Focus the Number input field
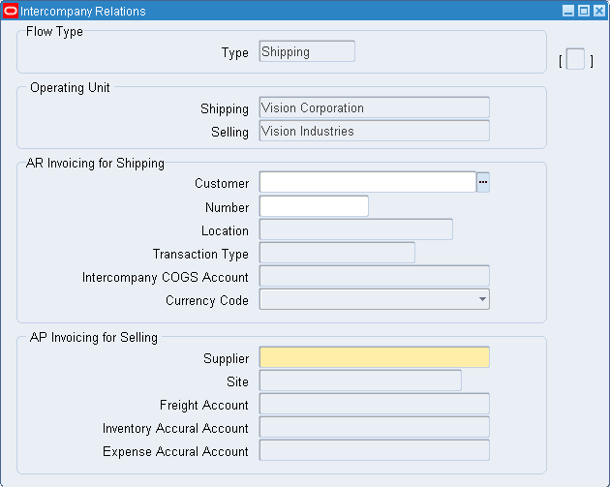The width and height of the screenshot is (610, 487). coord(314,206)
